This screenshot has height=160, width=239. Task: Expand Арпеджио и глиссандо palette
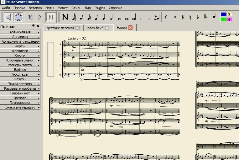[20, 41]
